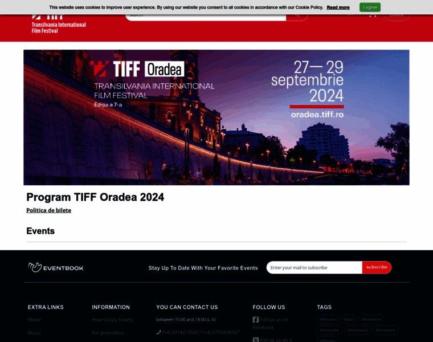Click the X icon under Follow Us
Viewport: 433px width, 342px height.
coord(256,340)
